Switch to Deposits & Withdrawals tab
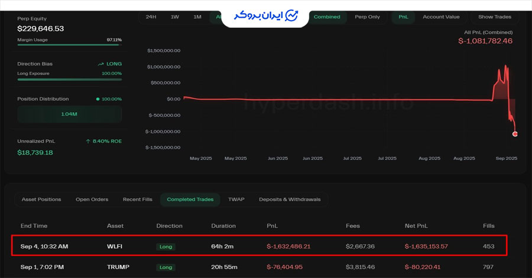 coord(290,199)
